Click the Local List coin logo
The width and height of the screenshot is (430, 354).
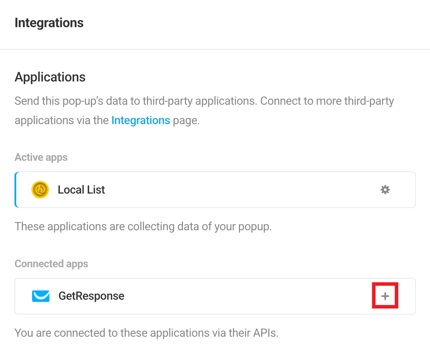tap(40, 190)
